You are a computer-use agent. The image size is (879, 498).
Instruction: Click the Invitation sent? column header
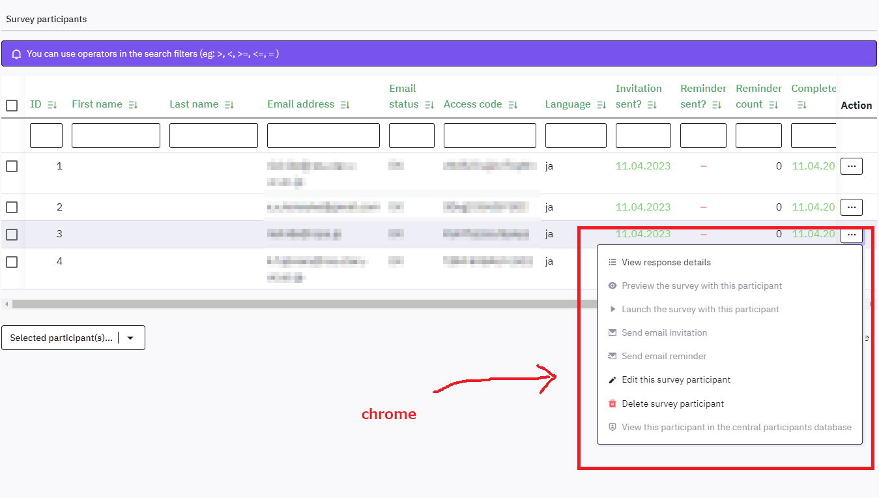(x=638, y=89)
